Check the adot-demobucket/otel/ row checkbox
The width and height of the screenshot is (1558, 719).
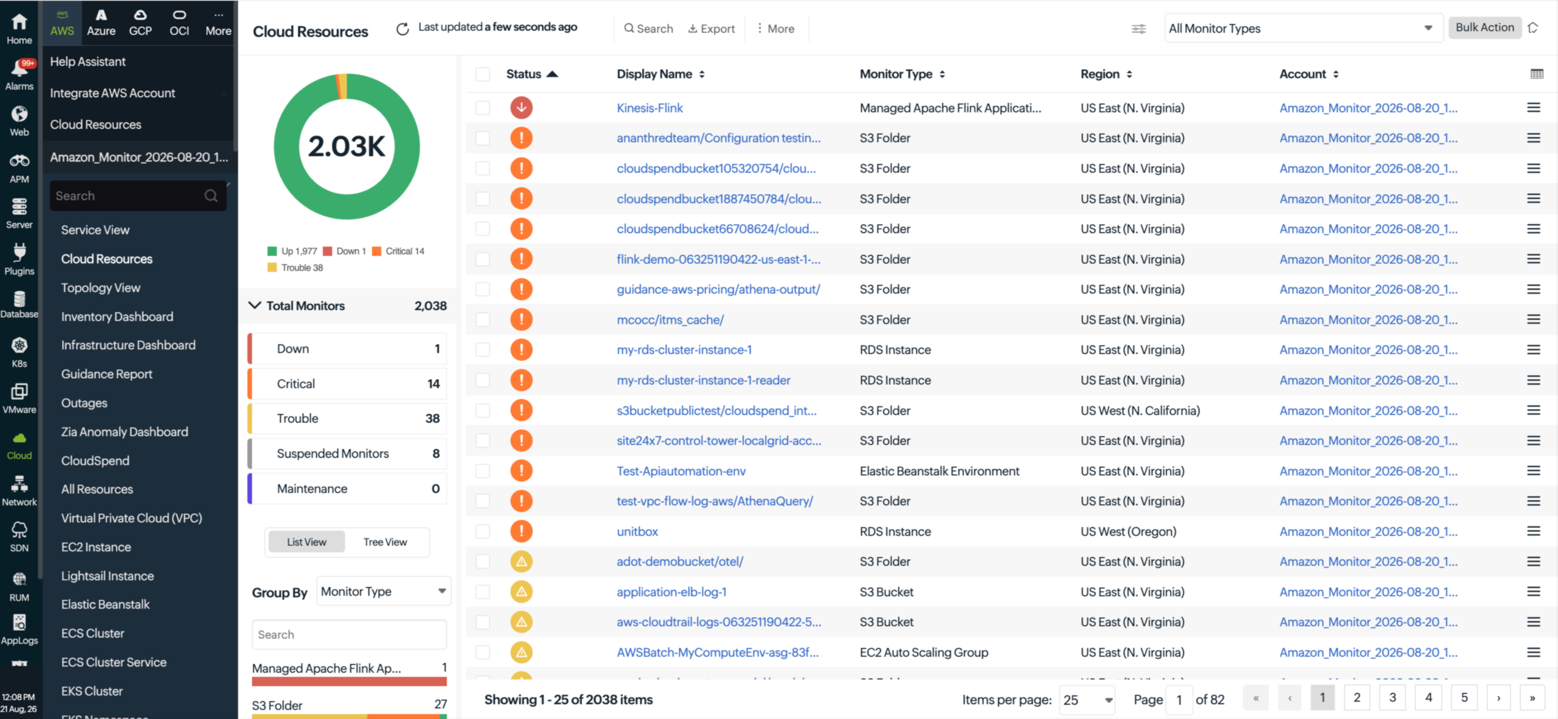point(483,561)
